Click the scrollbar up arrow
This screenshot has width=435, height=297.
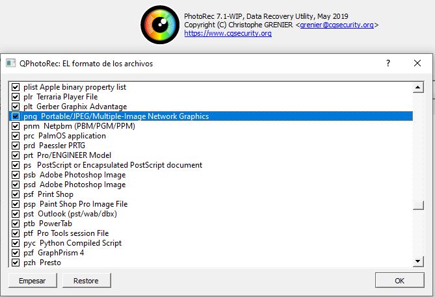418,88
